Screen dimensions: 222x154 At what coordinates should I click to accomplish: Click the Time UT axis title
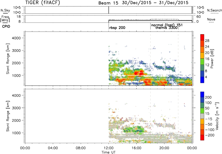tap(109, 152)
